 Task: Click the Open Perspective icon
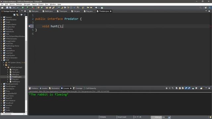tap(206, 8)
